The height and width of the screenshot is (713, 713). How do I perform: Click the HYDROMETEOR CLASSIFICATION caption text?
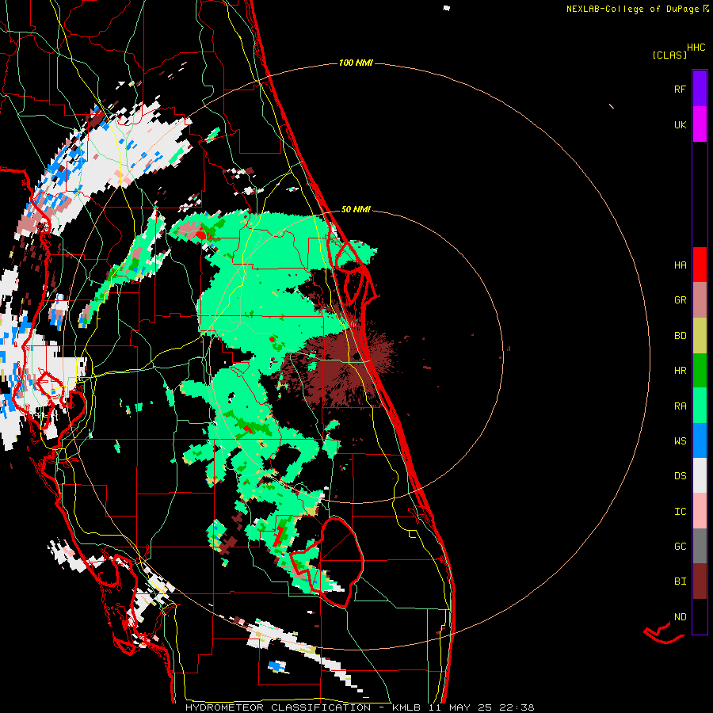point(278,707)
